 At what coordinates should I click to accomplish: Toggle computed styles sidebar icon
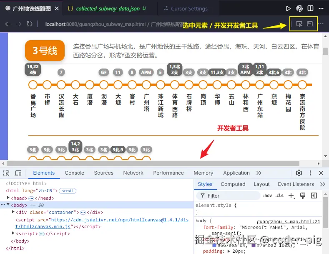click(314, 196)
